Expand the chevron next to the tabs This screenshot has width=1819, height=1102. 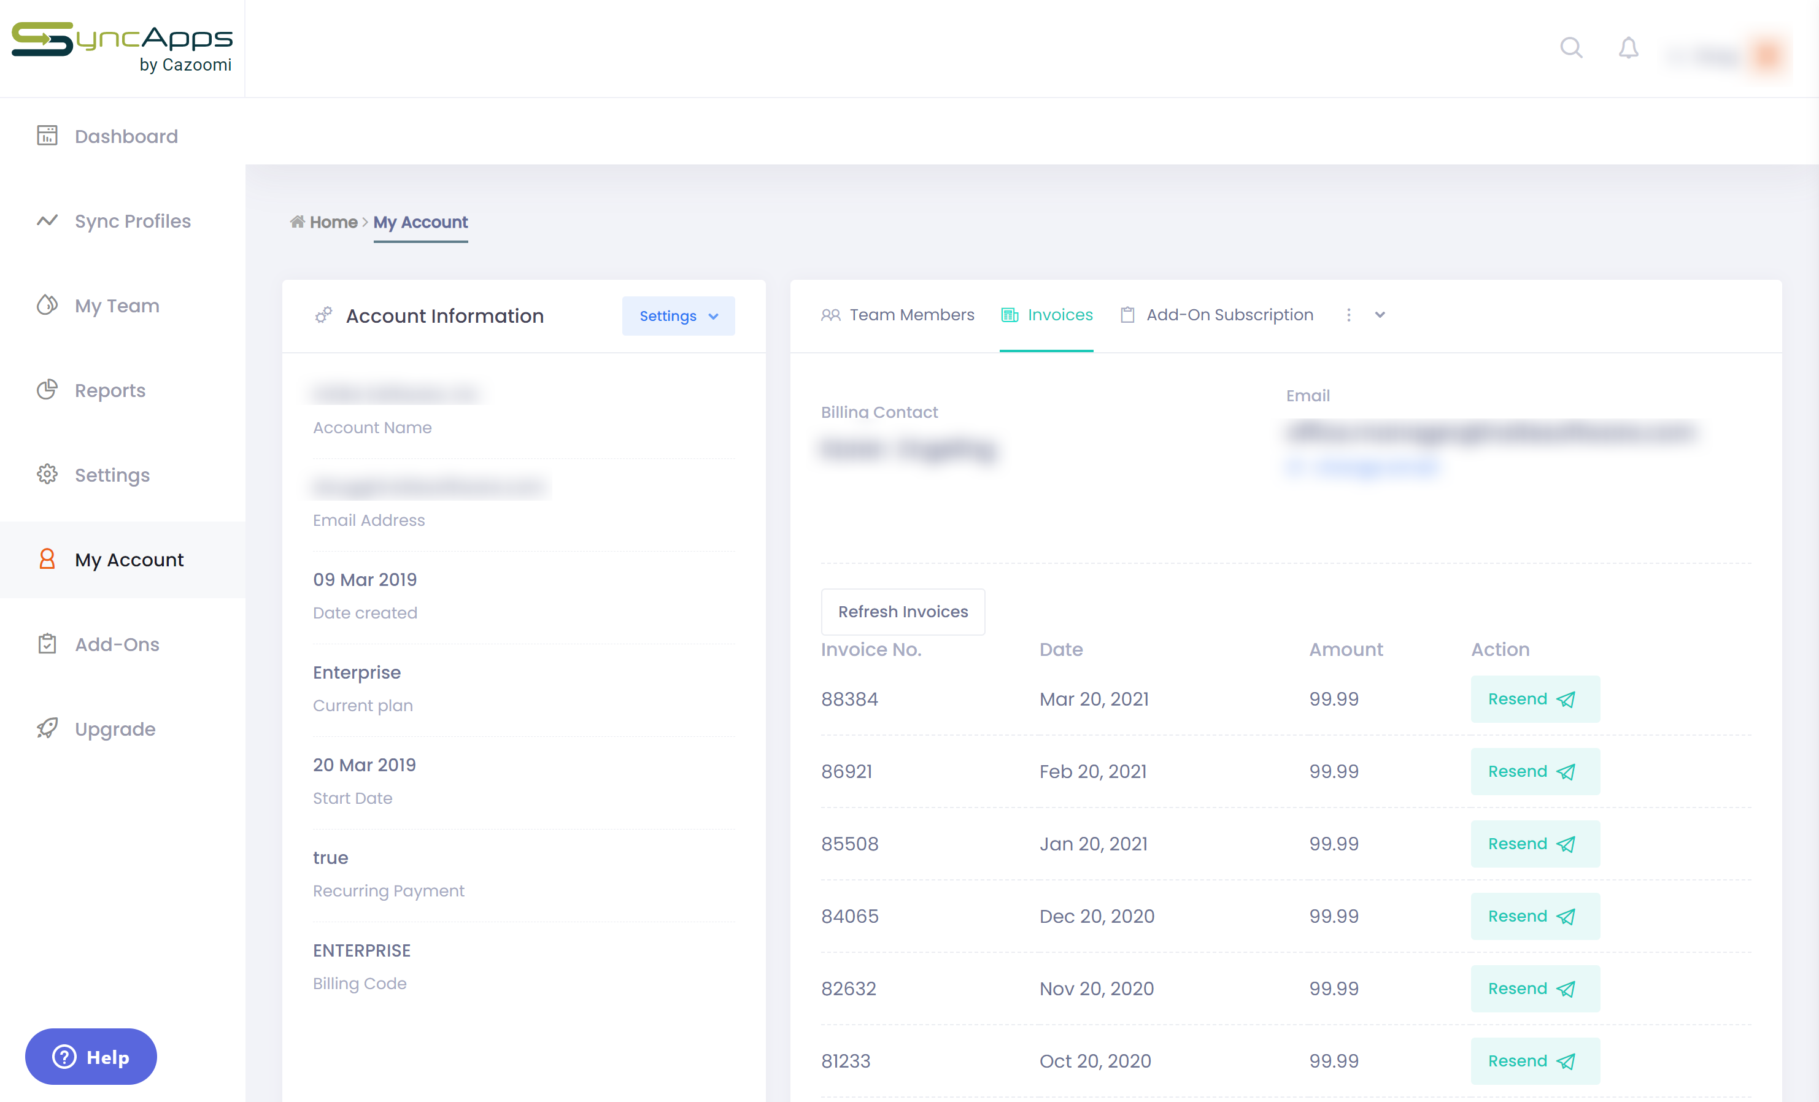(x=1380, y=315)
